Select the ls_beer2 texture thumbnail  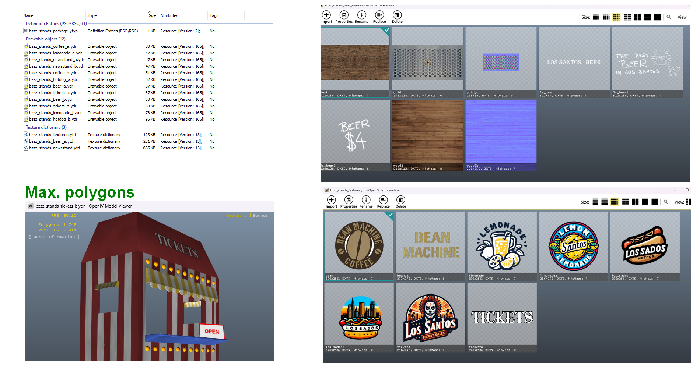pos(647,62)
